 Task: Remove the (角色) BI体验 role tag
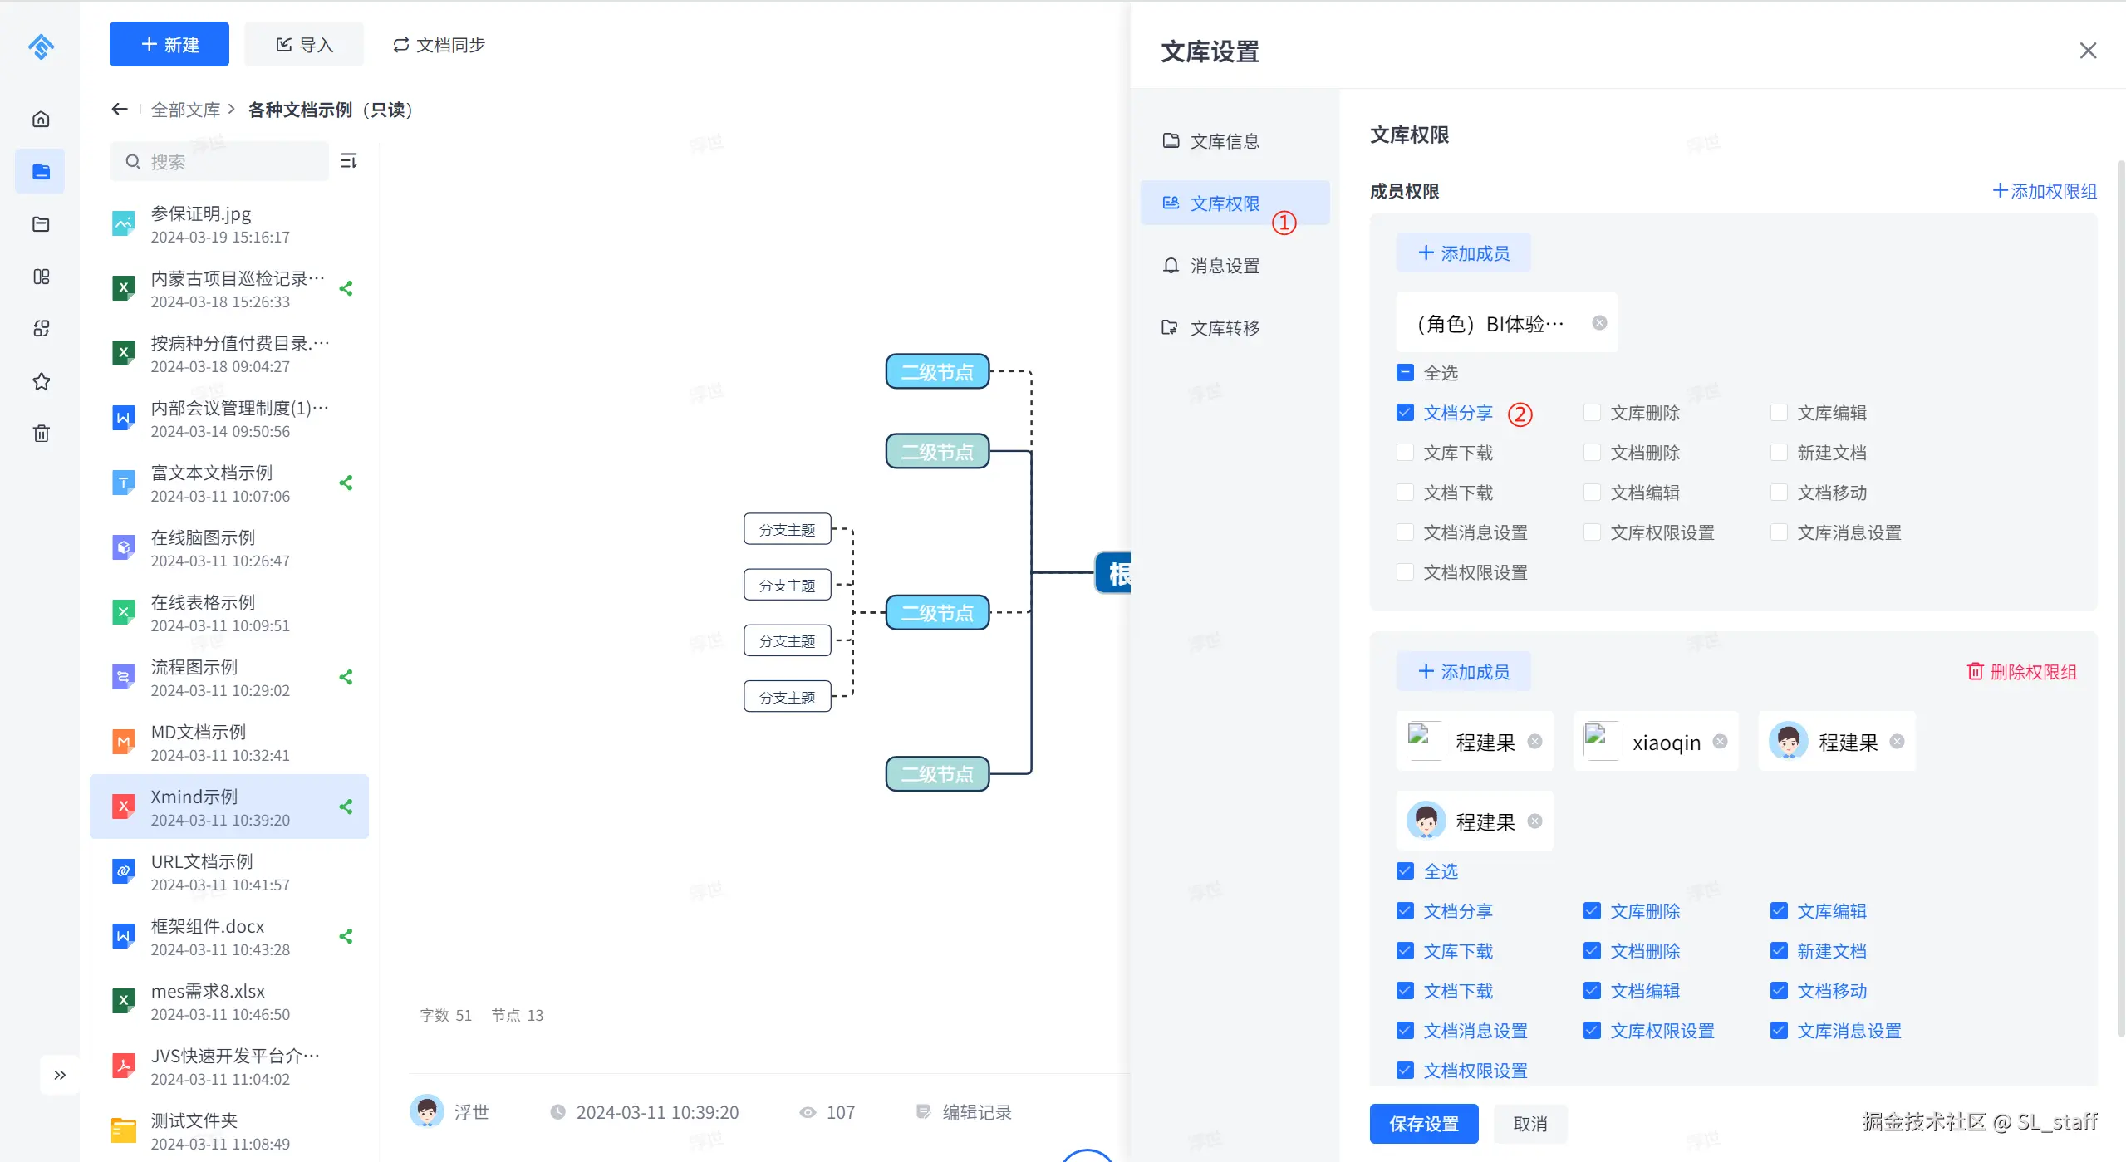pyautogui.click(x=1599, y=323)
